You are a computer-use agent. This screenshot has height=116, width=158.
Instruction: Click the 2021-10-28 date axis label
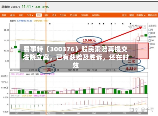92,70
